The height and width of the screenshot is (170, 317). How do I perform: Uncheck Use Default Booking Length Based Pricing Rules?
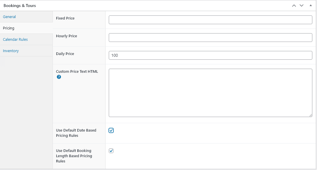111,151
